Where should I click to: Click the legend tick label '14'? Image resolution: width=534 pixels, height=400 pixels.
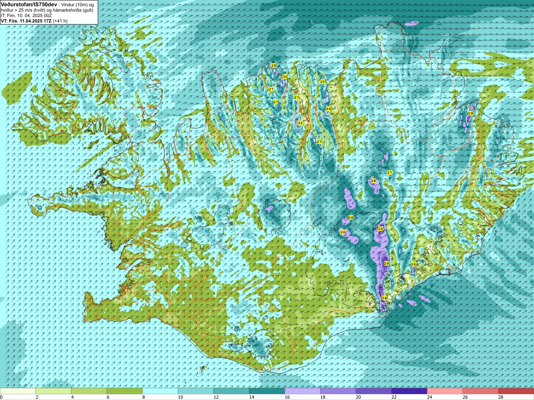click(252, 397)
